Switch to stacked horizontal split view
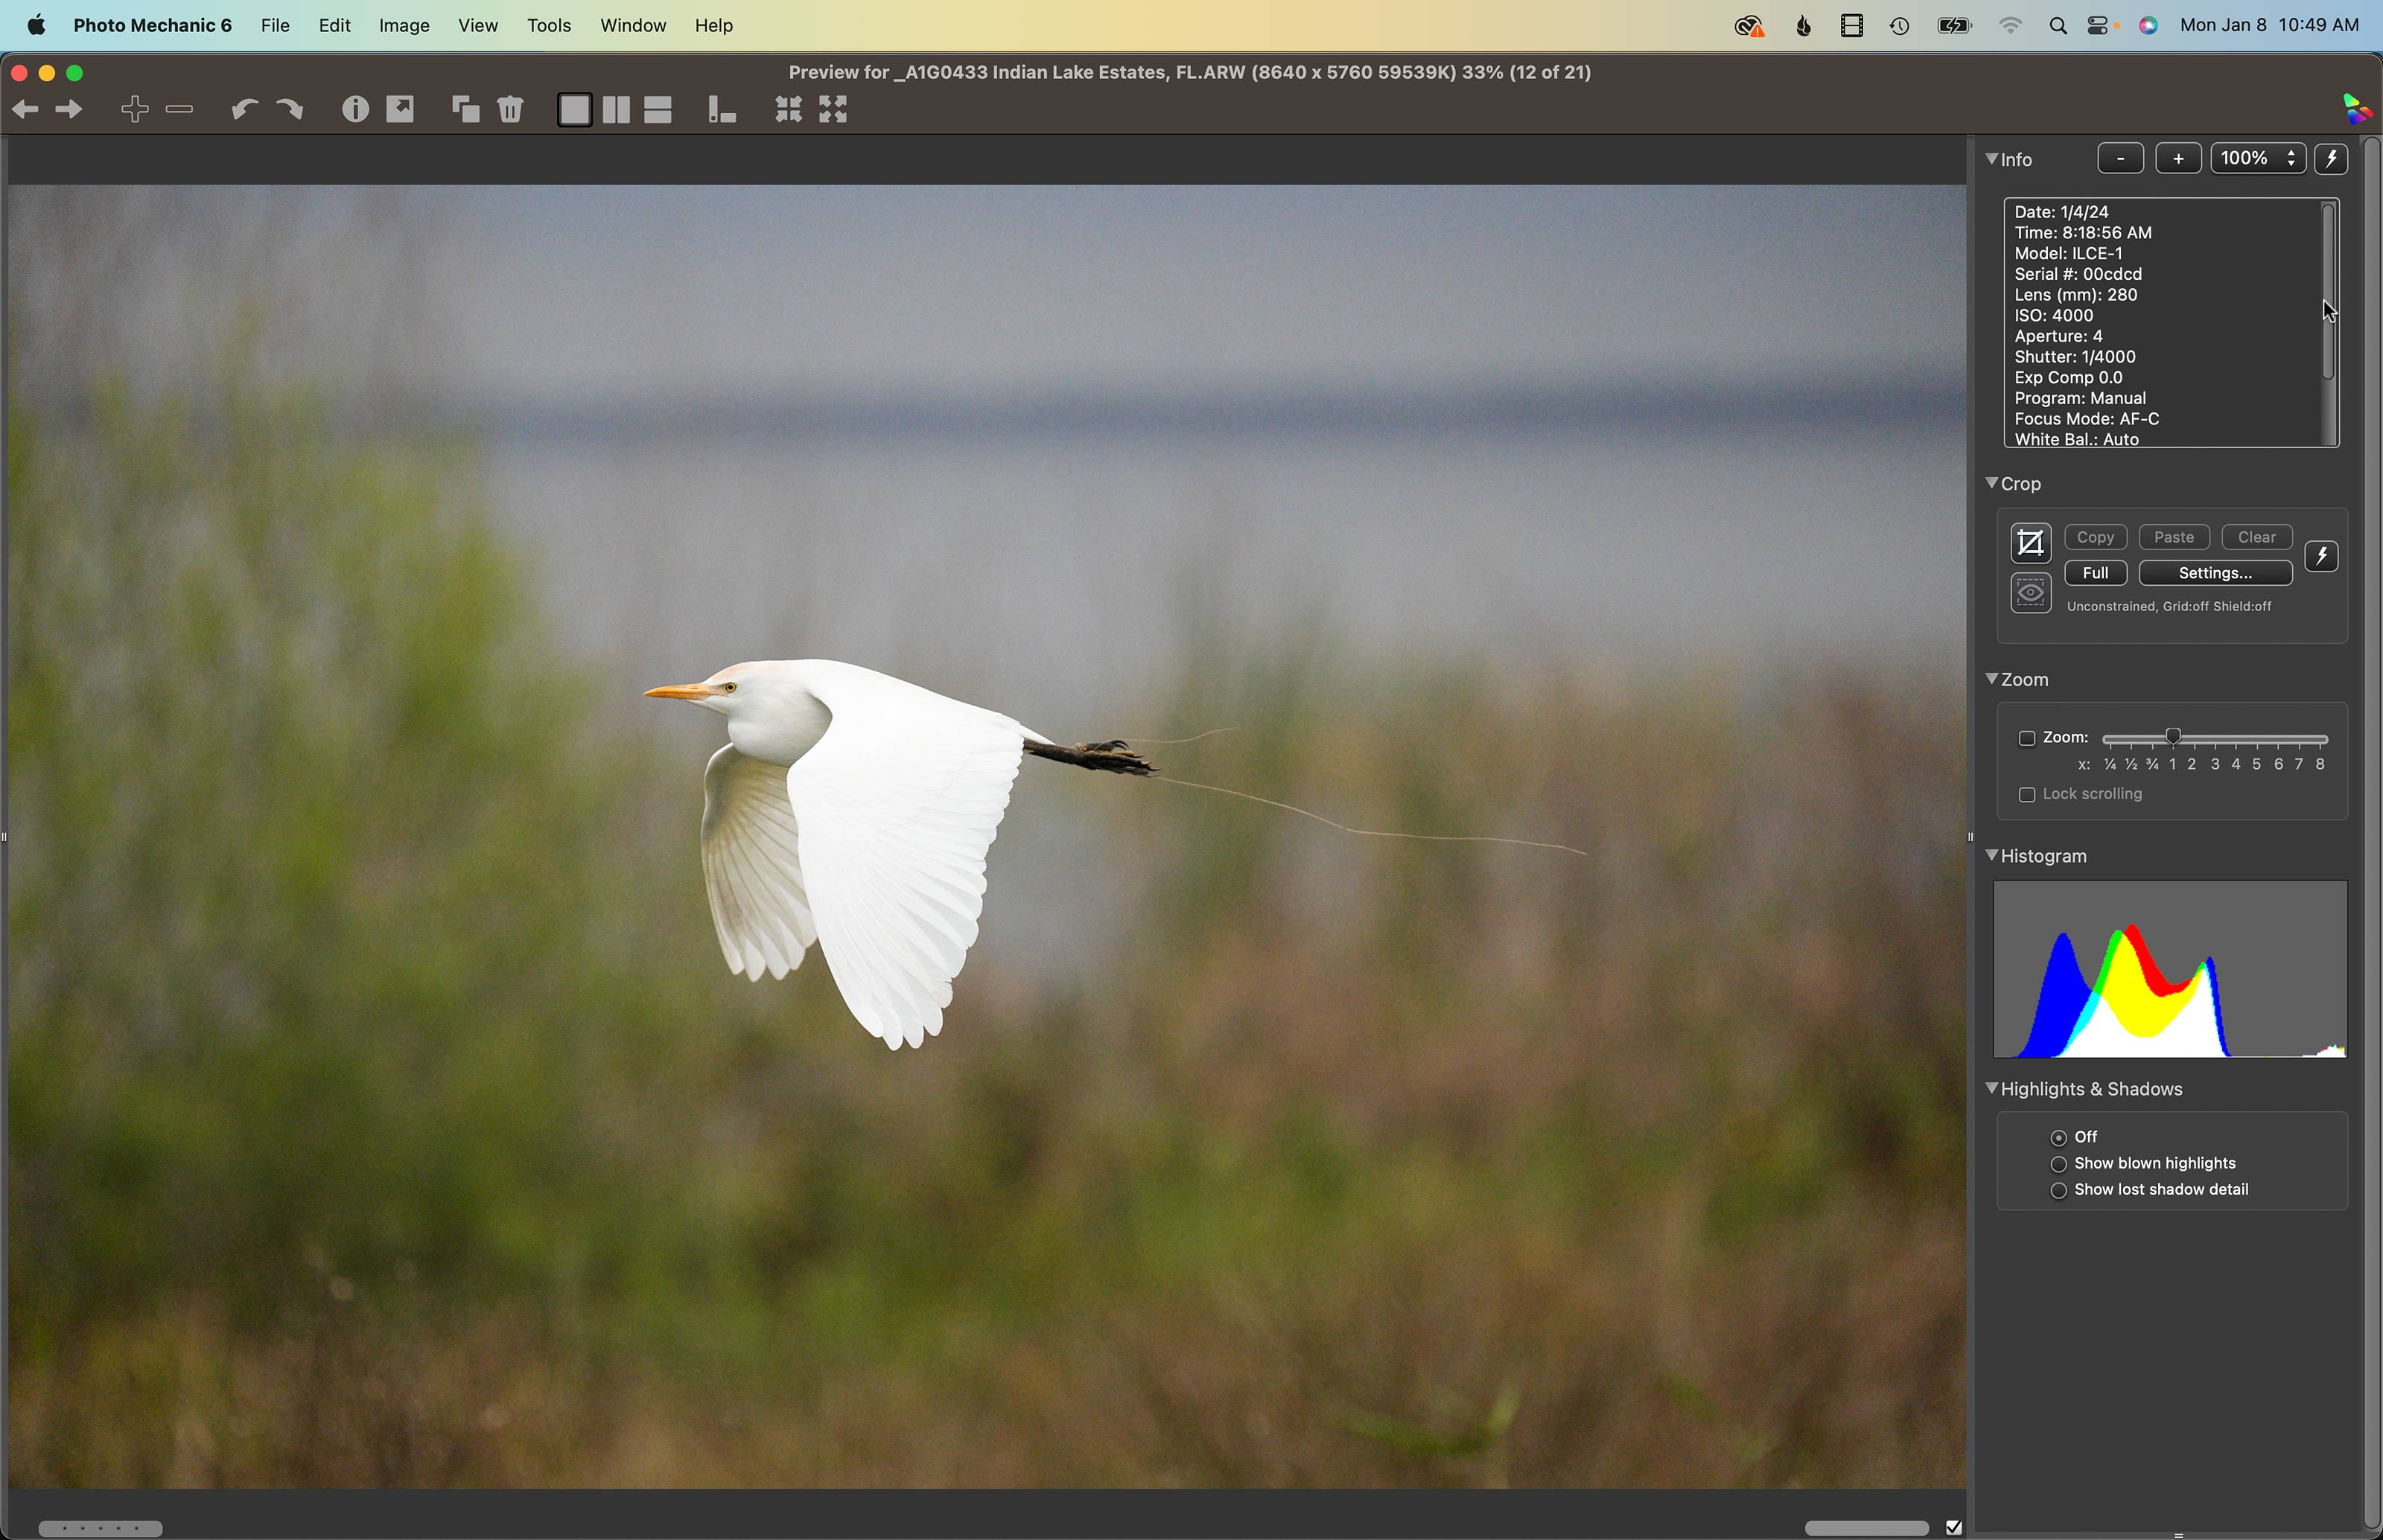Viewport: 2383px width, 1540px height. pos(658,110)
